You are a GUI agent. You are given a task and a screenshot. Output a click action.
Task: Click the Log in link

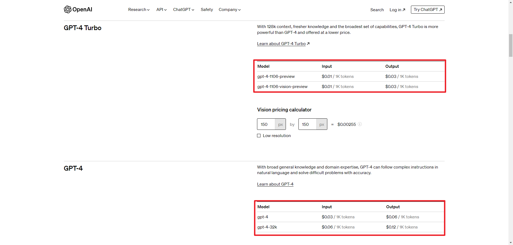coord(397,10)
